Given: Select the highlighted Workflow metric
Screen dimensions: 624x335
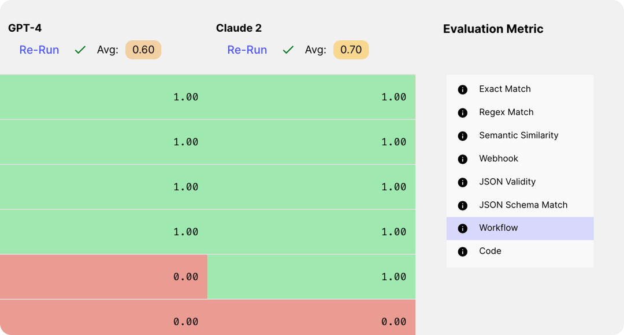Looking at the screenshot, I should point(520,228).
